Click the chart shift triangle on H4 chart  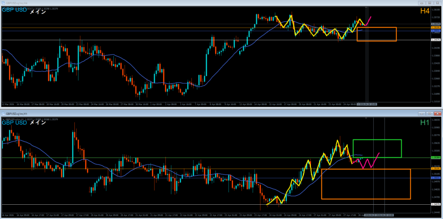click(366, 7)
